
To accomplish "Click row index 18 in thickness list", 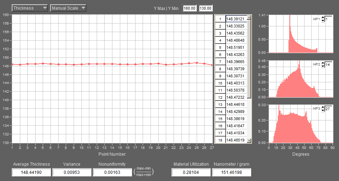I will (220, 140).
